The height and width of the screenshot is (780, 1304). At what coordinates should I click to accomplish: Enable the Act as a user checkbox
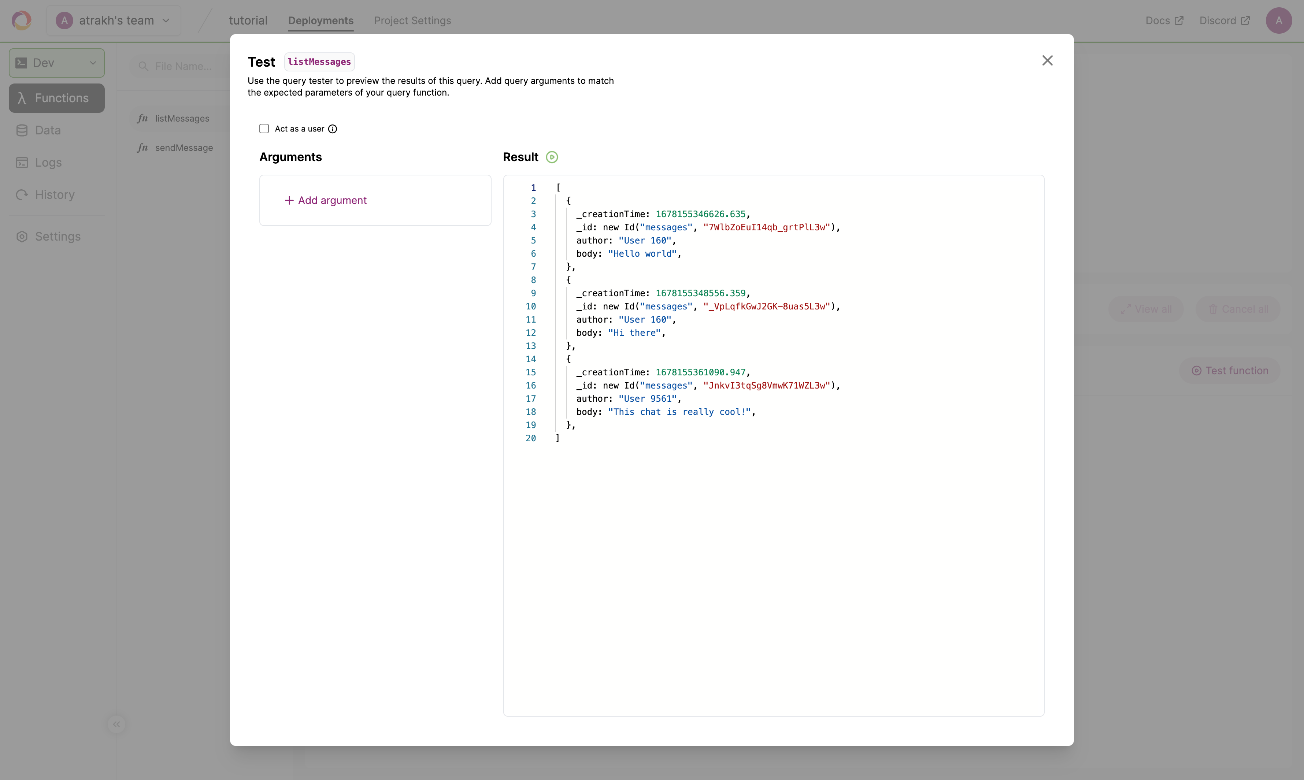point(264,129)
